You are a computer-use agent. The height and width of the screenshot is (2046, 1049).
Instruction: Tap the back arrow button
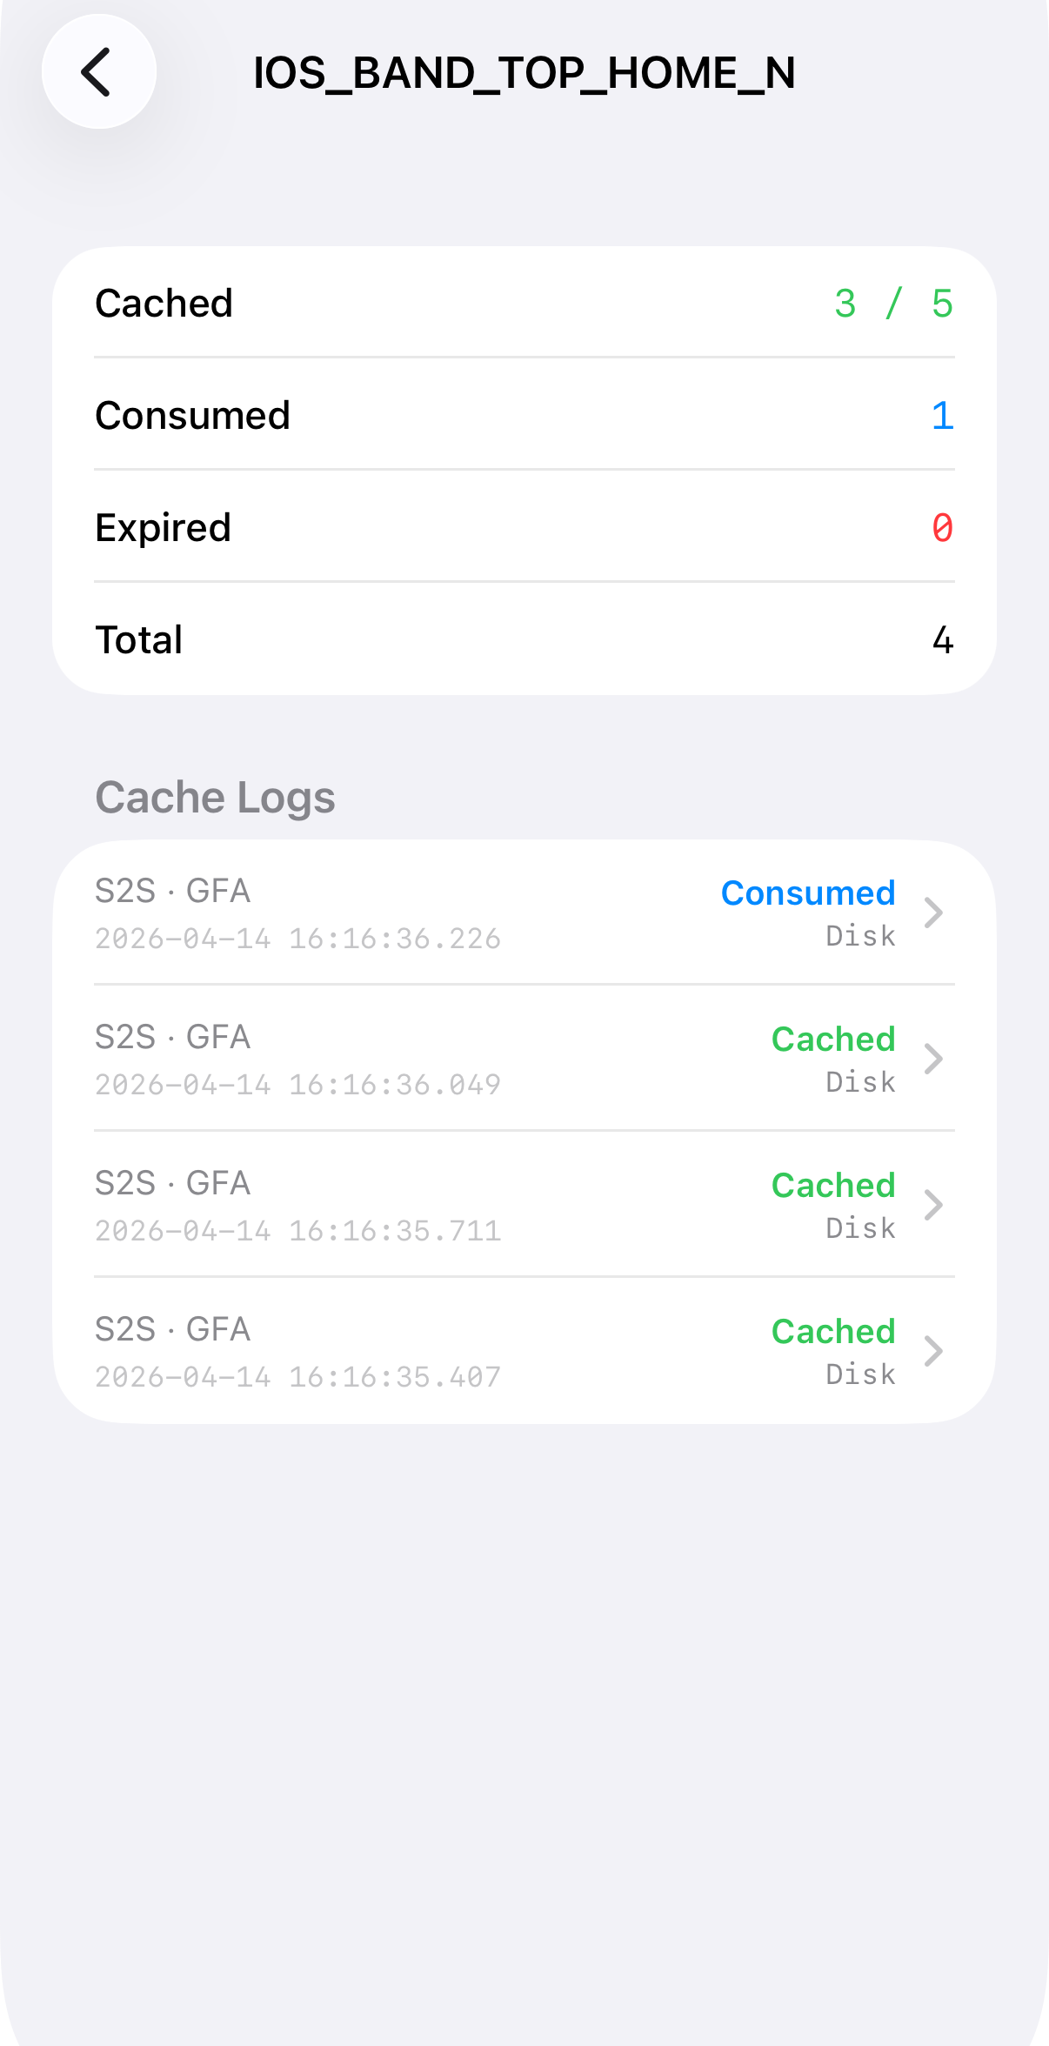click(x=98, y=71)
